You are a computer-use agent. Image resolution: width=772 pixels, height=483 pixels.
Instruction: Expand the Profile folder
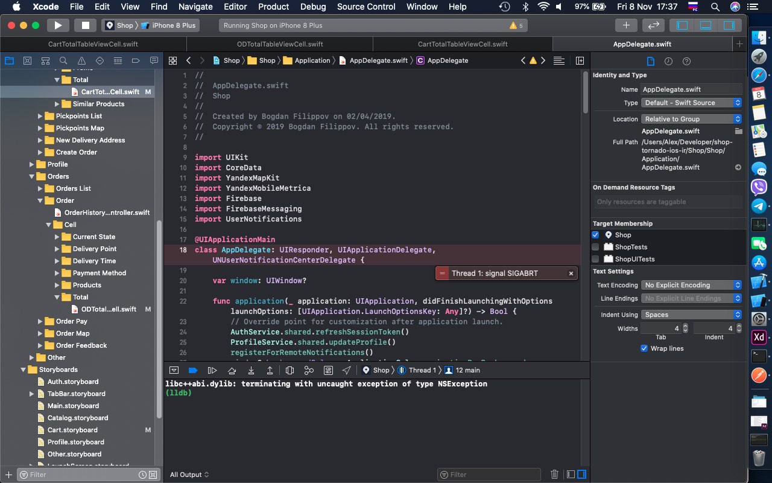(32, 164)
